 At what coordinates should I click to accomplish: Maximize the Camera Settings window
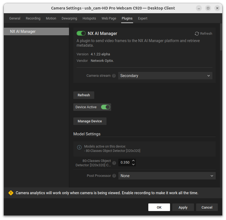coord(208,8)
